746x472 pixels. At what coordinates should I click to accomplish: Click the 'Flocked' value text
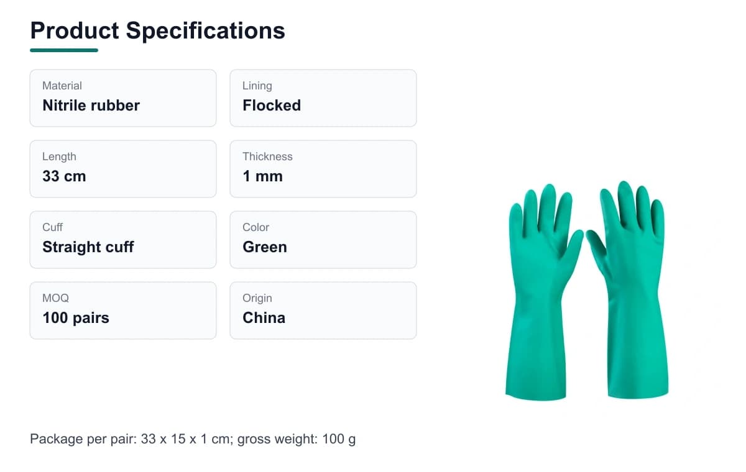pos(272,106)
